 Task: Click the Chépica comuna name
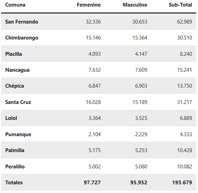[15, 86]
